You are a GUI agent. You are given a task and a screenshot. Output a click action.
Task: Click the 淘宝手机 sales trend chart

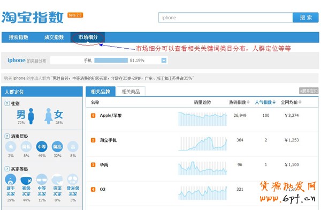(x=202, y=144)
